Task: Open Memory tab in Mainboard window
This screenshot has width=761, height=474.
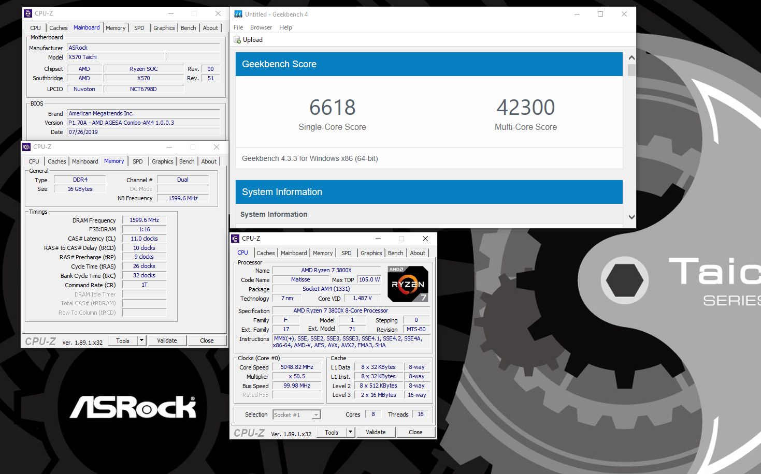Action: [116, 28]
